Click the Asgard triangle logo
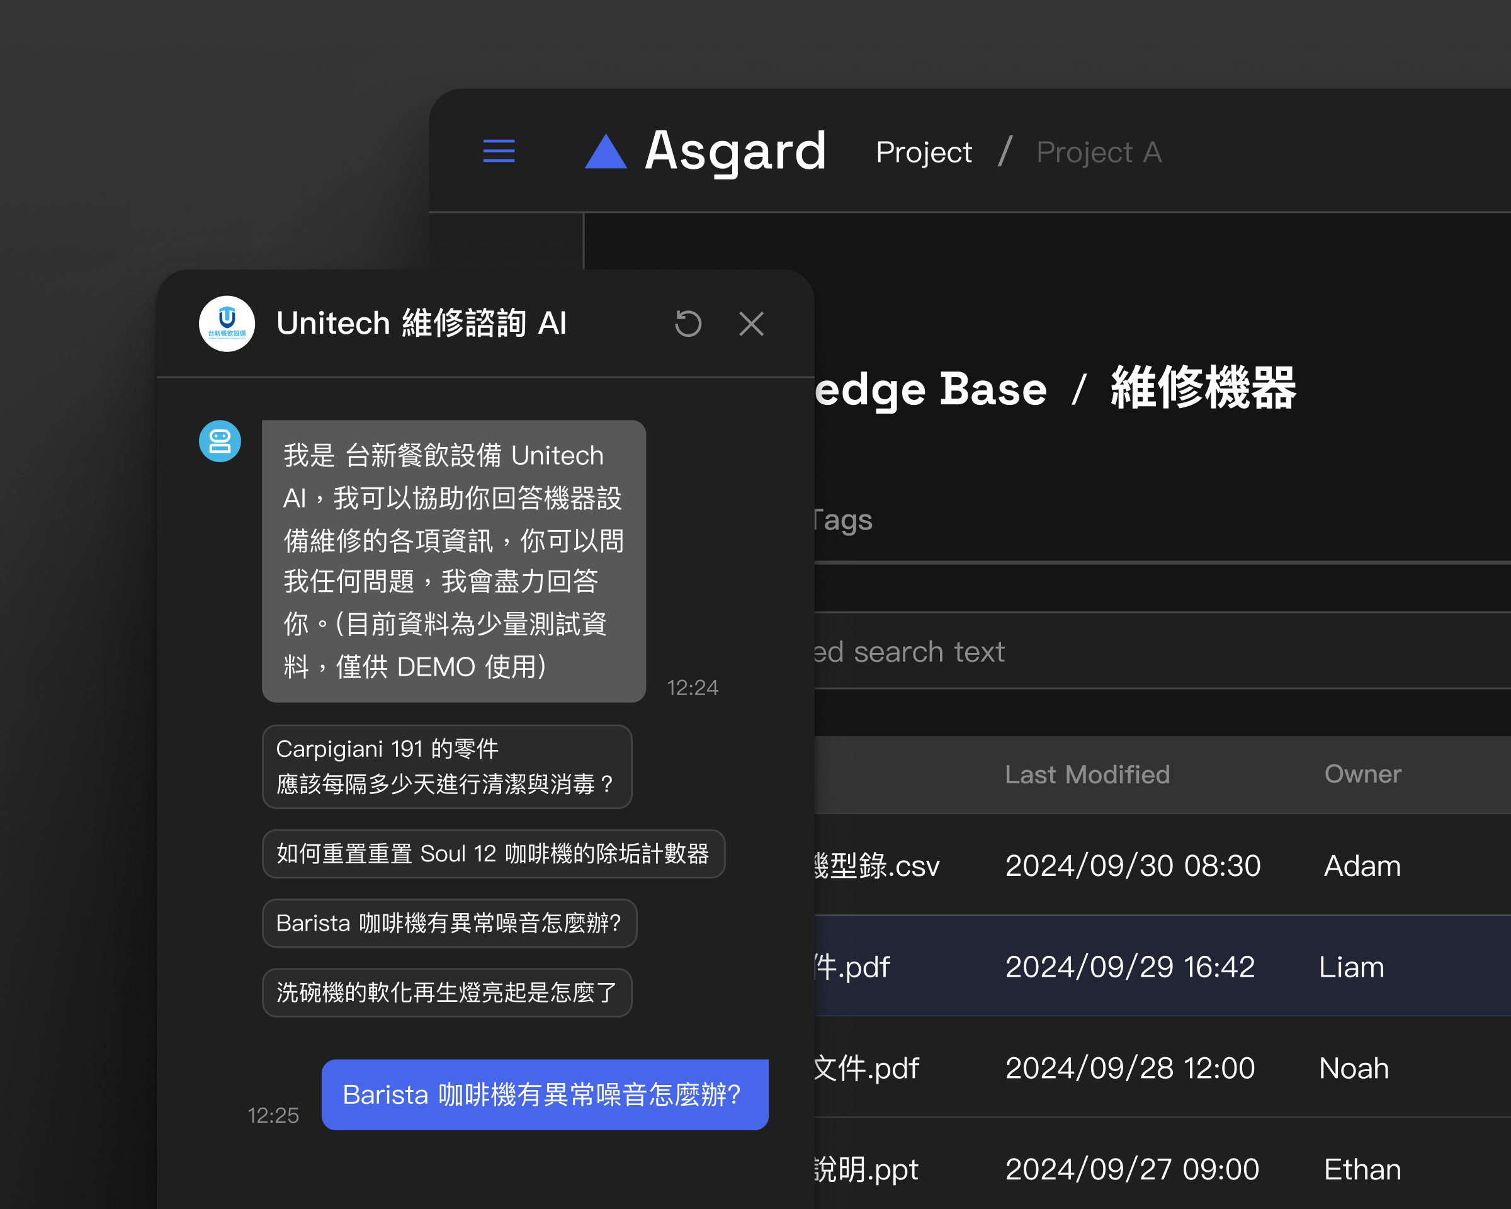 tap(606, 152)
